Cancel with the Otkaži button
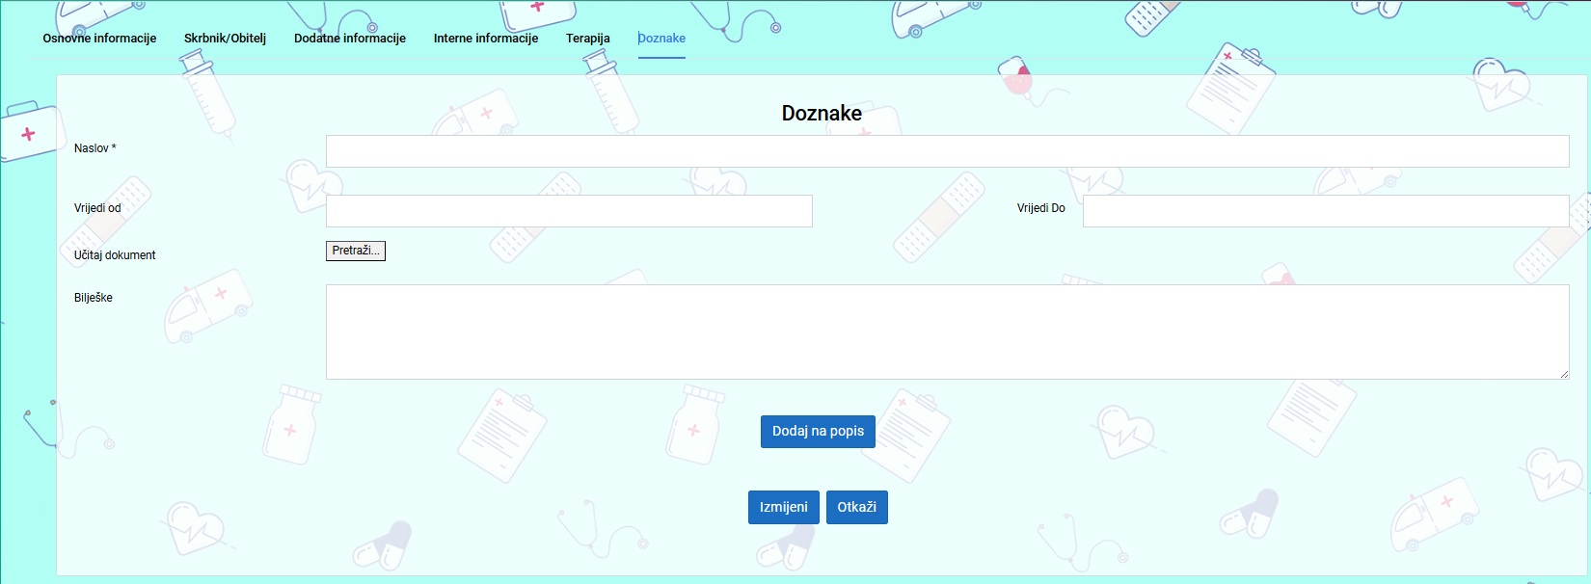 pyautogui.click(x=856, y=507)
